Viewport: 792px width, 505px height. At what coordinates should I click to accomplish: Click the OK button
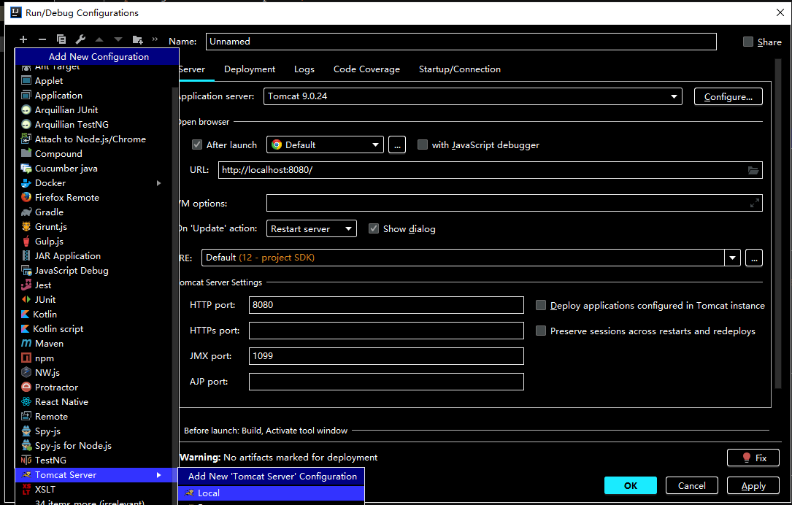point(631,486)
